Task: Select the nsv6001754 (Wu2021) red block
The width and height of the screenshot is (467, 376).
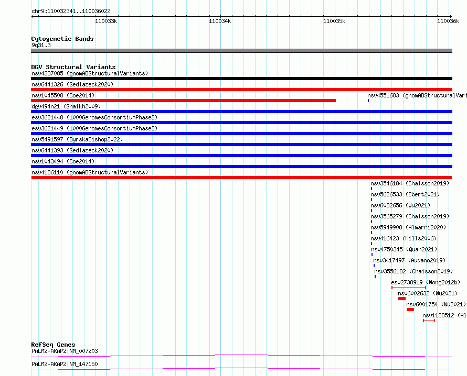Action: coord(410,309)
